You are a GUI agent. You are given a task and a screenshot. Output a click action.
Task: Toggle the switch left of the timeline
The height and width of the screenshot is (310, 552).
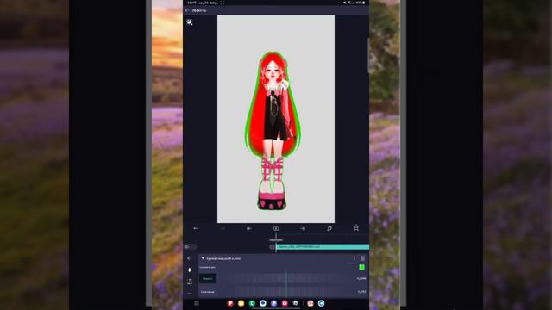tap(190, 247)
